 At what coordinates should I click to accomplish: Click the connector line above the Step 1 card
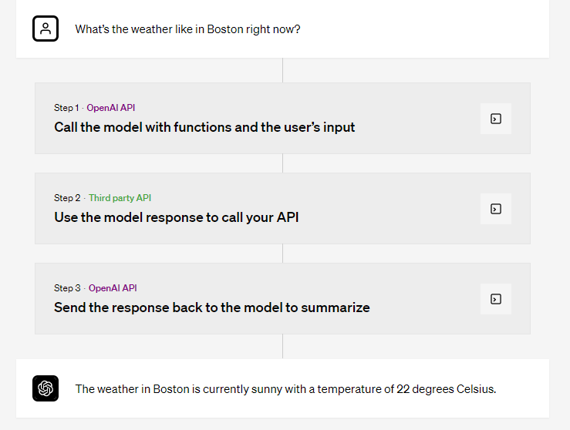point(283,70)
